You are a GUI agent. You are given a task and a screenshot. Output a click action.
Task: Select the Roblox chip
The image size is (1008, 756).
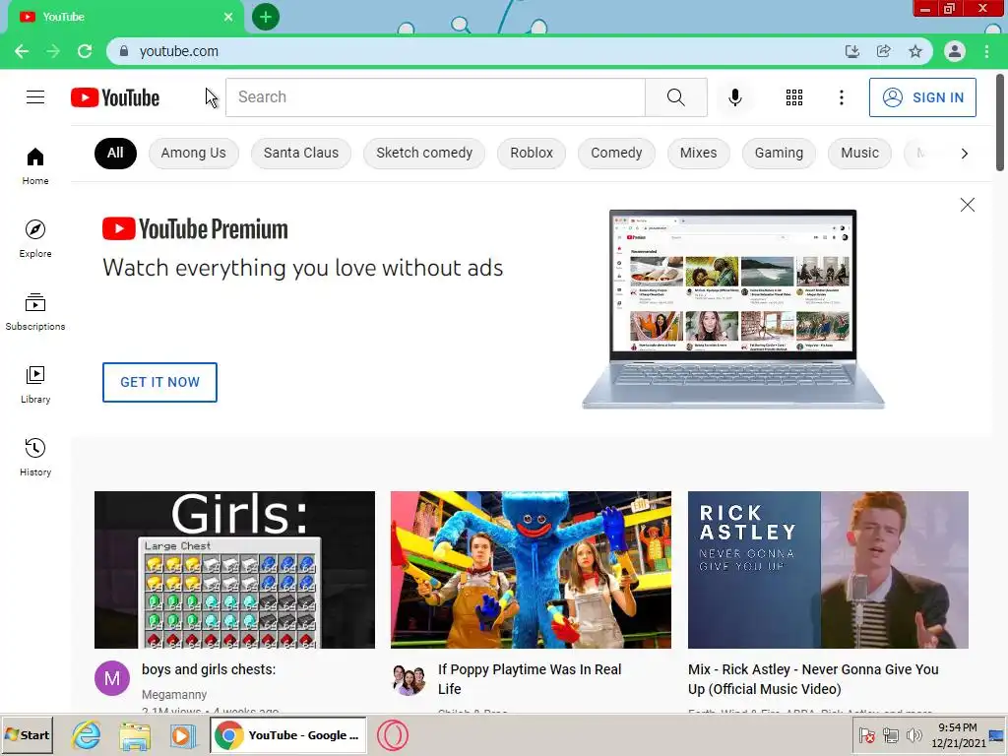pyautogui.click(x=532, y=153)
